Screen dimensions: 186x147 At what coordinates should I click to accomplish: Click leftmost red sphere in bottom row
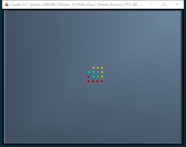pyautogui.click(x=88, y=81)
